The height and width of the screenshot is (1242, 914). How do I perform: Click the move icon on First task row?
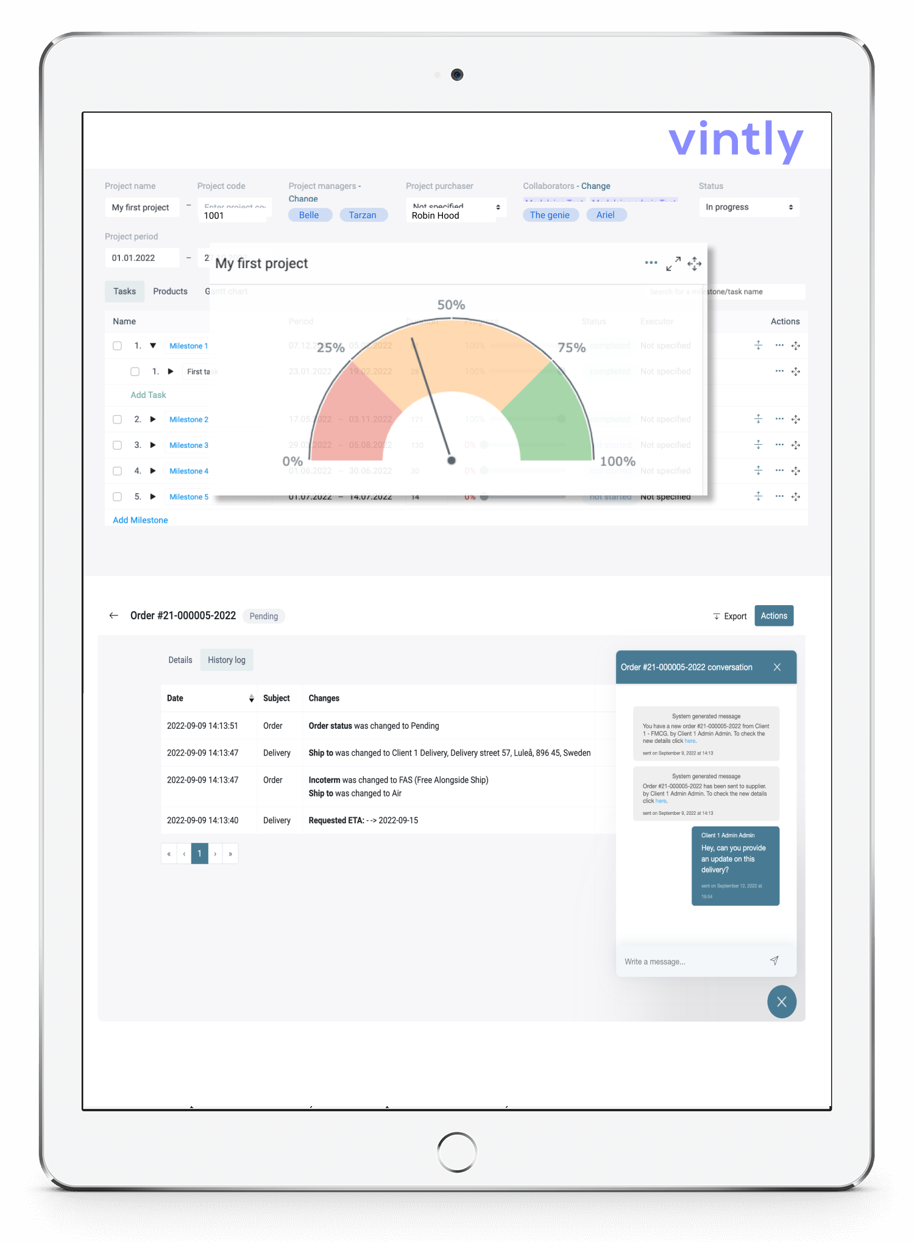point(796,371)
